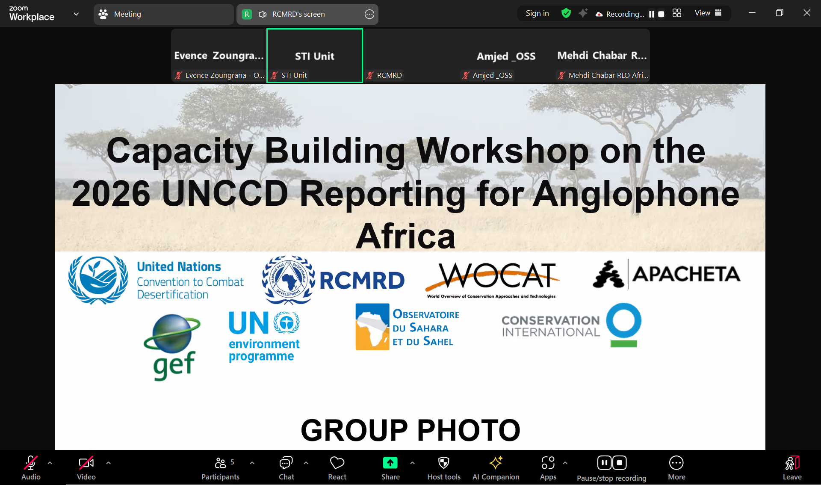Click the gef logo on shared slide
Viewport: 821px width, 485px height.
[172, 347]
